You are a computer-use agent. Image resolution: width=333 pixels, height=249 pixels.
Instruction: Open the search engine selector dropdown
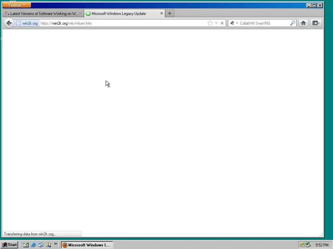(x=234, y=23)
